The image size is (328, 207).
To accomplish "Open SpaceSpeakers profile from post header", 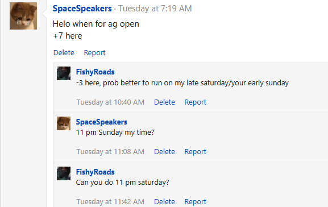I will [82, 9].
